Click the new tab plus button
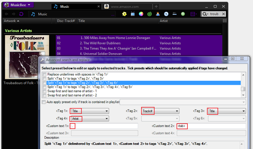Screen dimensions: 253x149 [156, 6]
